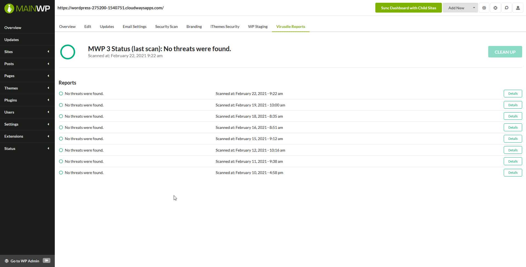526x267 pixels.
Task: Click the WordPress logo icon in sidebar footer
Action: (7, 261)
